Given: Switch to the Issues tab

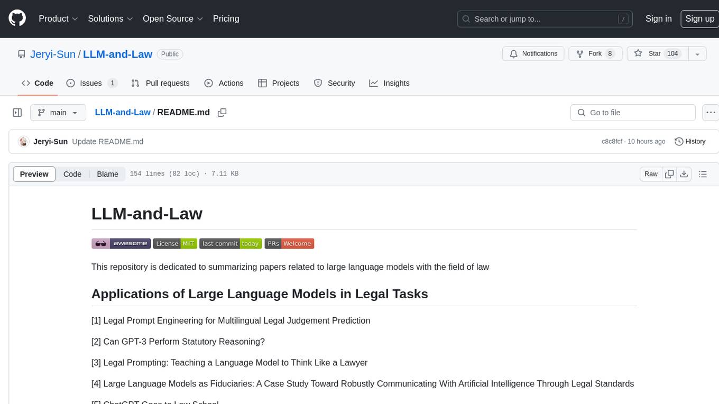Looking at the screenshot, I should tap(91, 83).
